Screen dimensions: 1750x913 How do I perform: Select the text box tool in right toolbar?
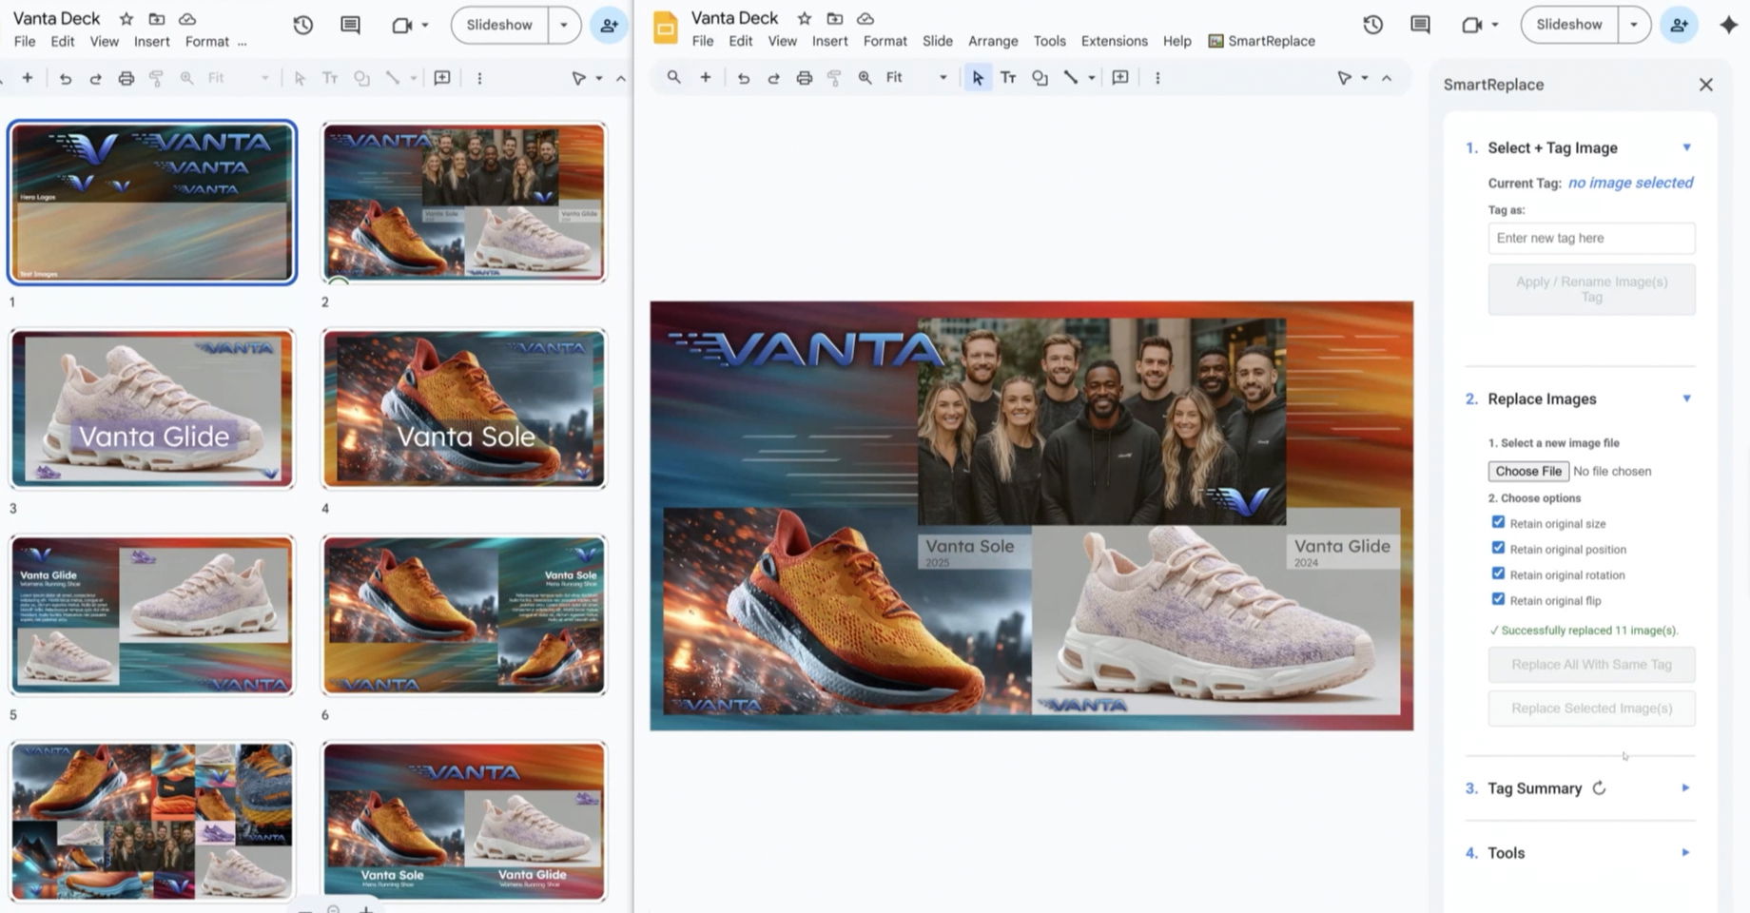click(1008, 78)
